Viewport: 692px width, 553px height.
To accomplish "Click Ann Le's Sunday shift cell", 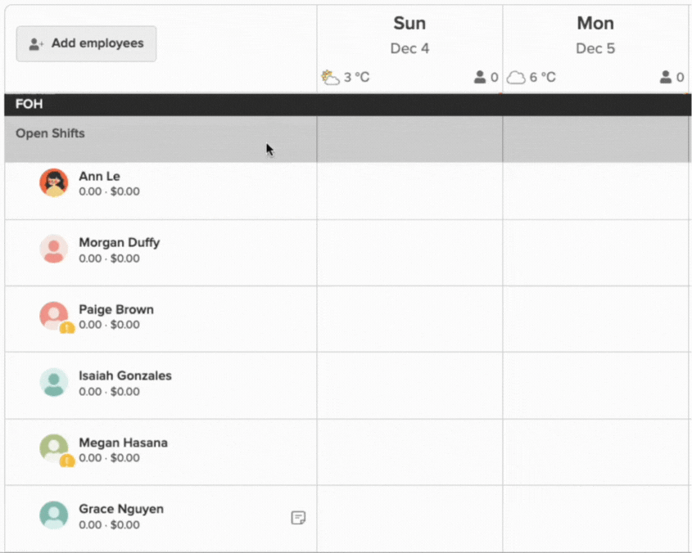I will (409, 191).
